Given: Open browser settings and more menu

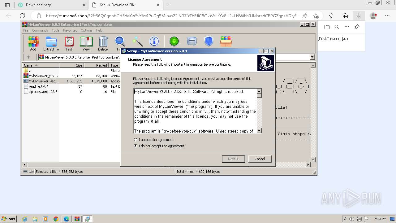Looking at the screenshot, I should click(x=387, y=16).
